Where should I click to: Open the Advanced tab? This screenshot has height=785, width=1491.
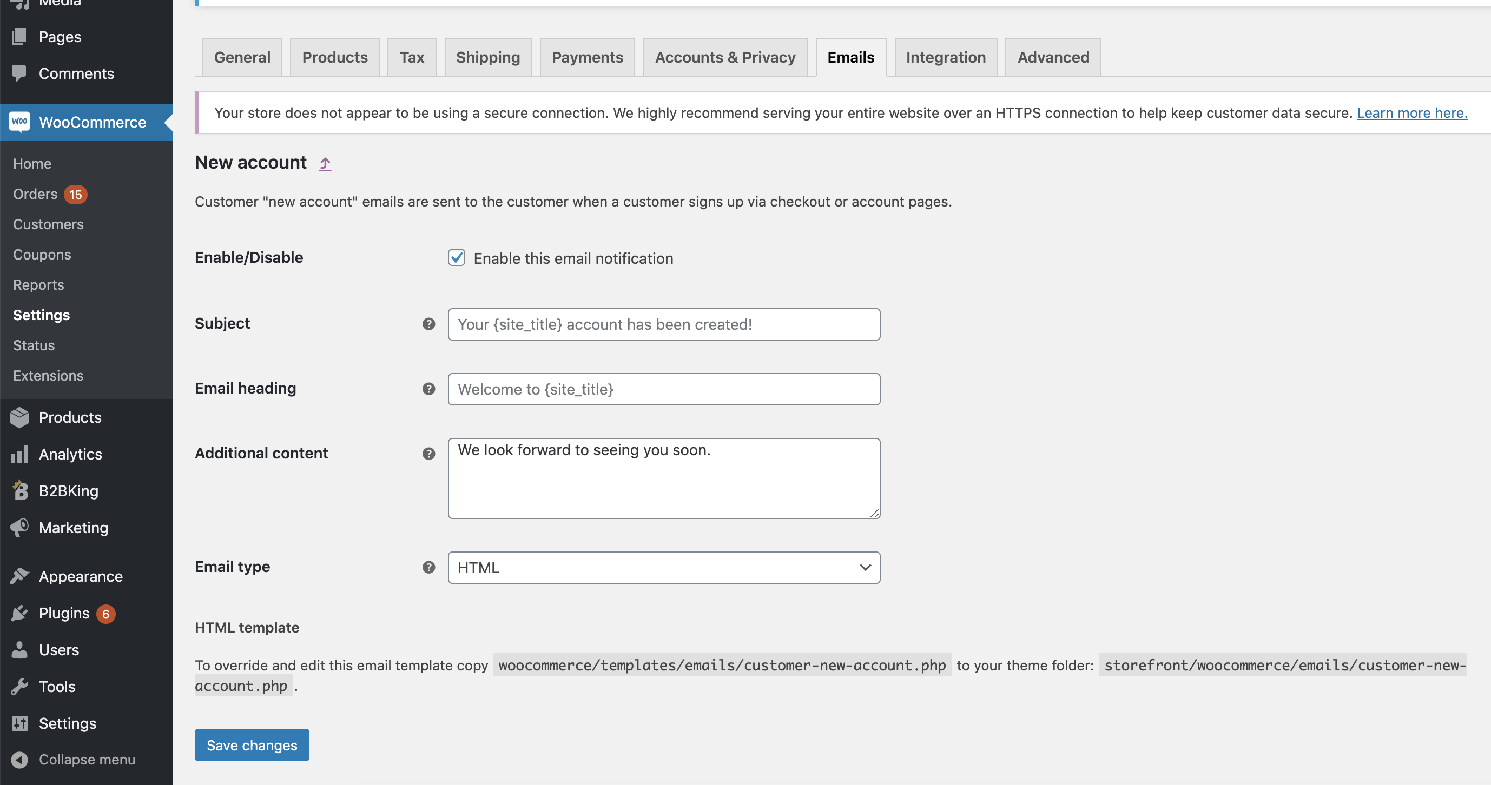[1053, 57]
